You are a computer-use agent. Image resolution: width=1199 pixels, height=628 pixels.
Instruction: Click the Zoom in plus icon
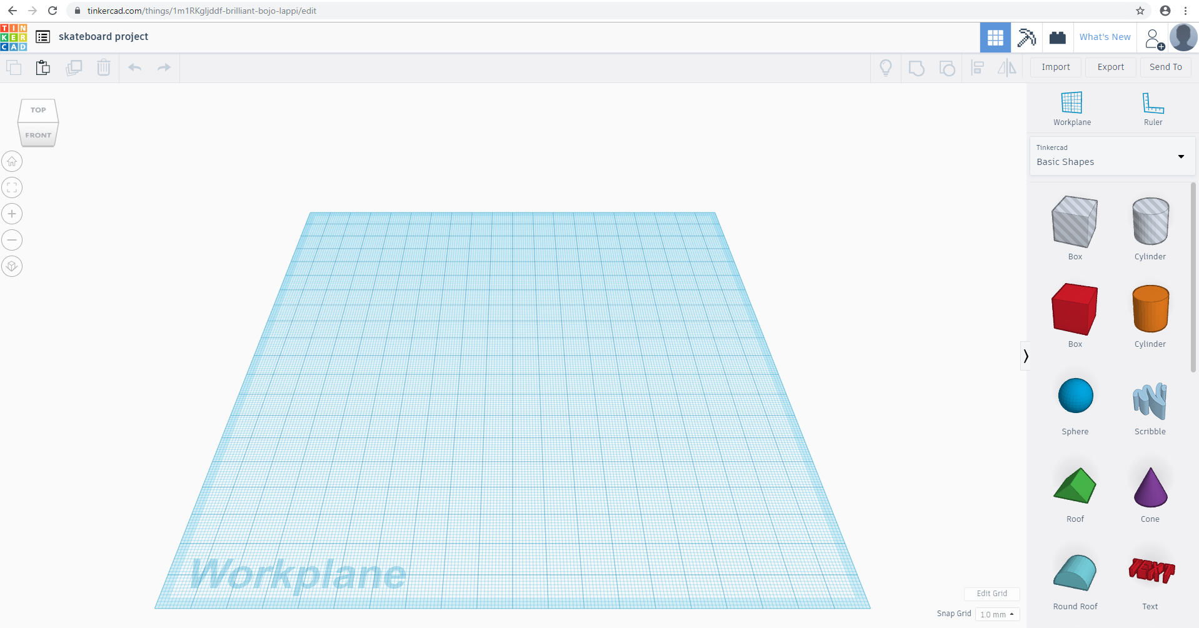[x=12, y=214]
